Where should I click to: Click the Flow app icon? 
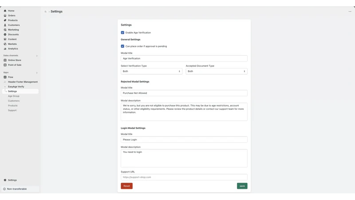click(x=5, y=77)
